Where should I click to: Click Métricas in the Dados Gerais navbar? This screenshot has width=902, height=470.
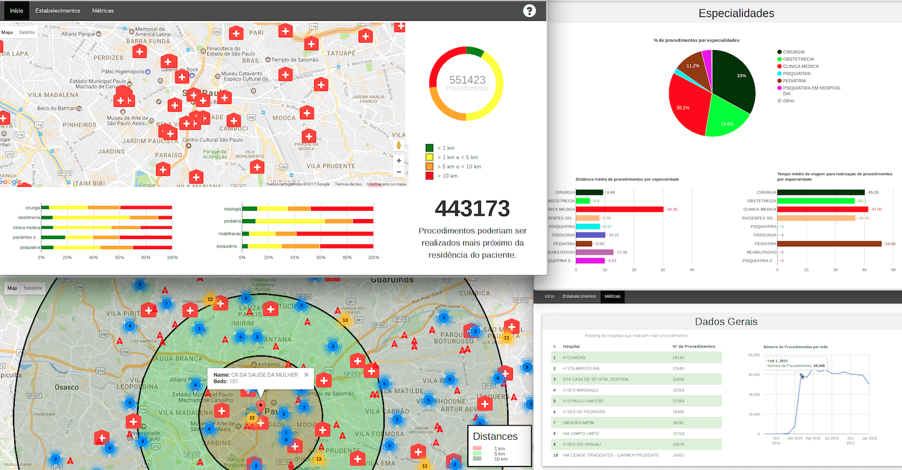click(613, 296)
